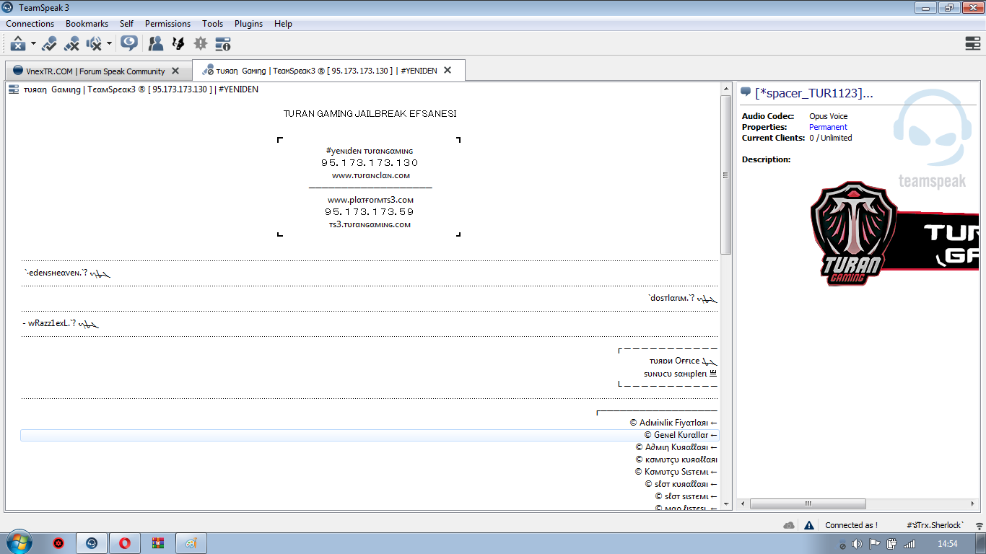986x554 pixels.
Task: Open the gear settings icon in toolbar
Action: click(201, 44)
